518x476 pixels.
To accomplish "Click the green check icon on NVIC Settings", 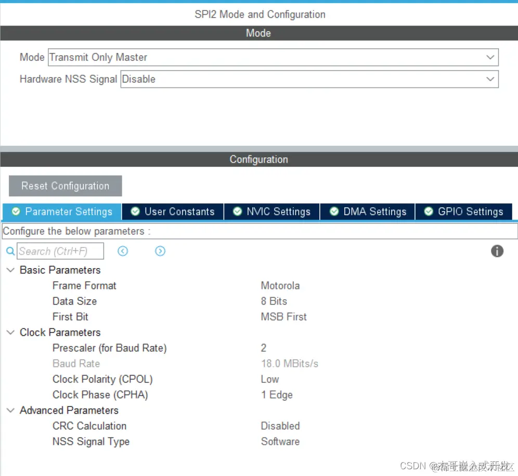I will (x=237, y=211).
